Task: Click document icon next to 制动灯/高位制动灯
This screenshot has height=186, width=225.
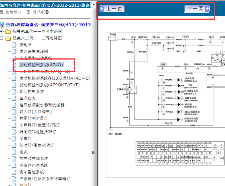Action: (14, 145)
